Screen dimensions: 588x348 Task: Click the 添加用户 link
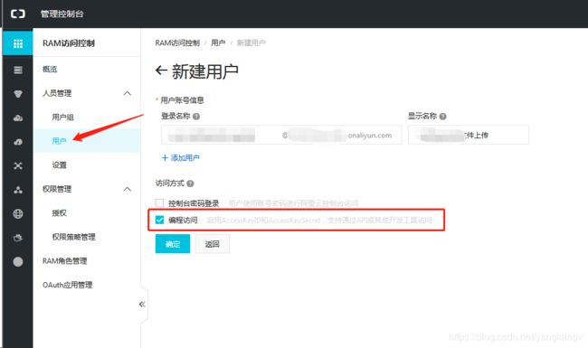pyautogui.click(x=180, y=157)
